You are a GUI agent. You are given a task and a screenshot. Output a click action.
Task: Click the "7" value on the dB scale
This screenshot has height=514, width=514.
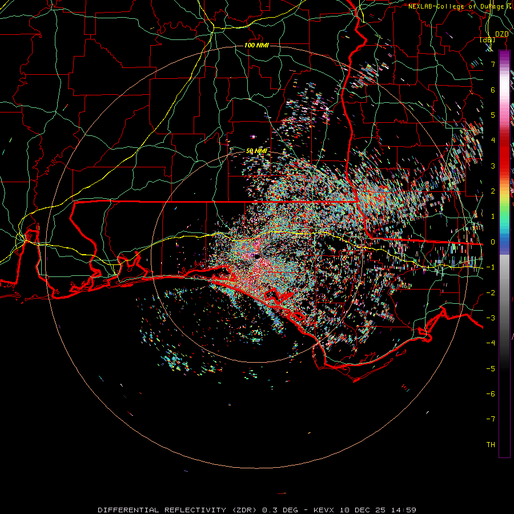coord(493,64)
